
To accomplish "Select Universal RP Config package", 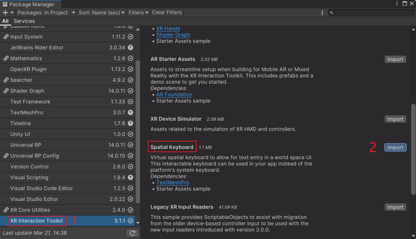I will (68, 156).
